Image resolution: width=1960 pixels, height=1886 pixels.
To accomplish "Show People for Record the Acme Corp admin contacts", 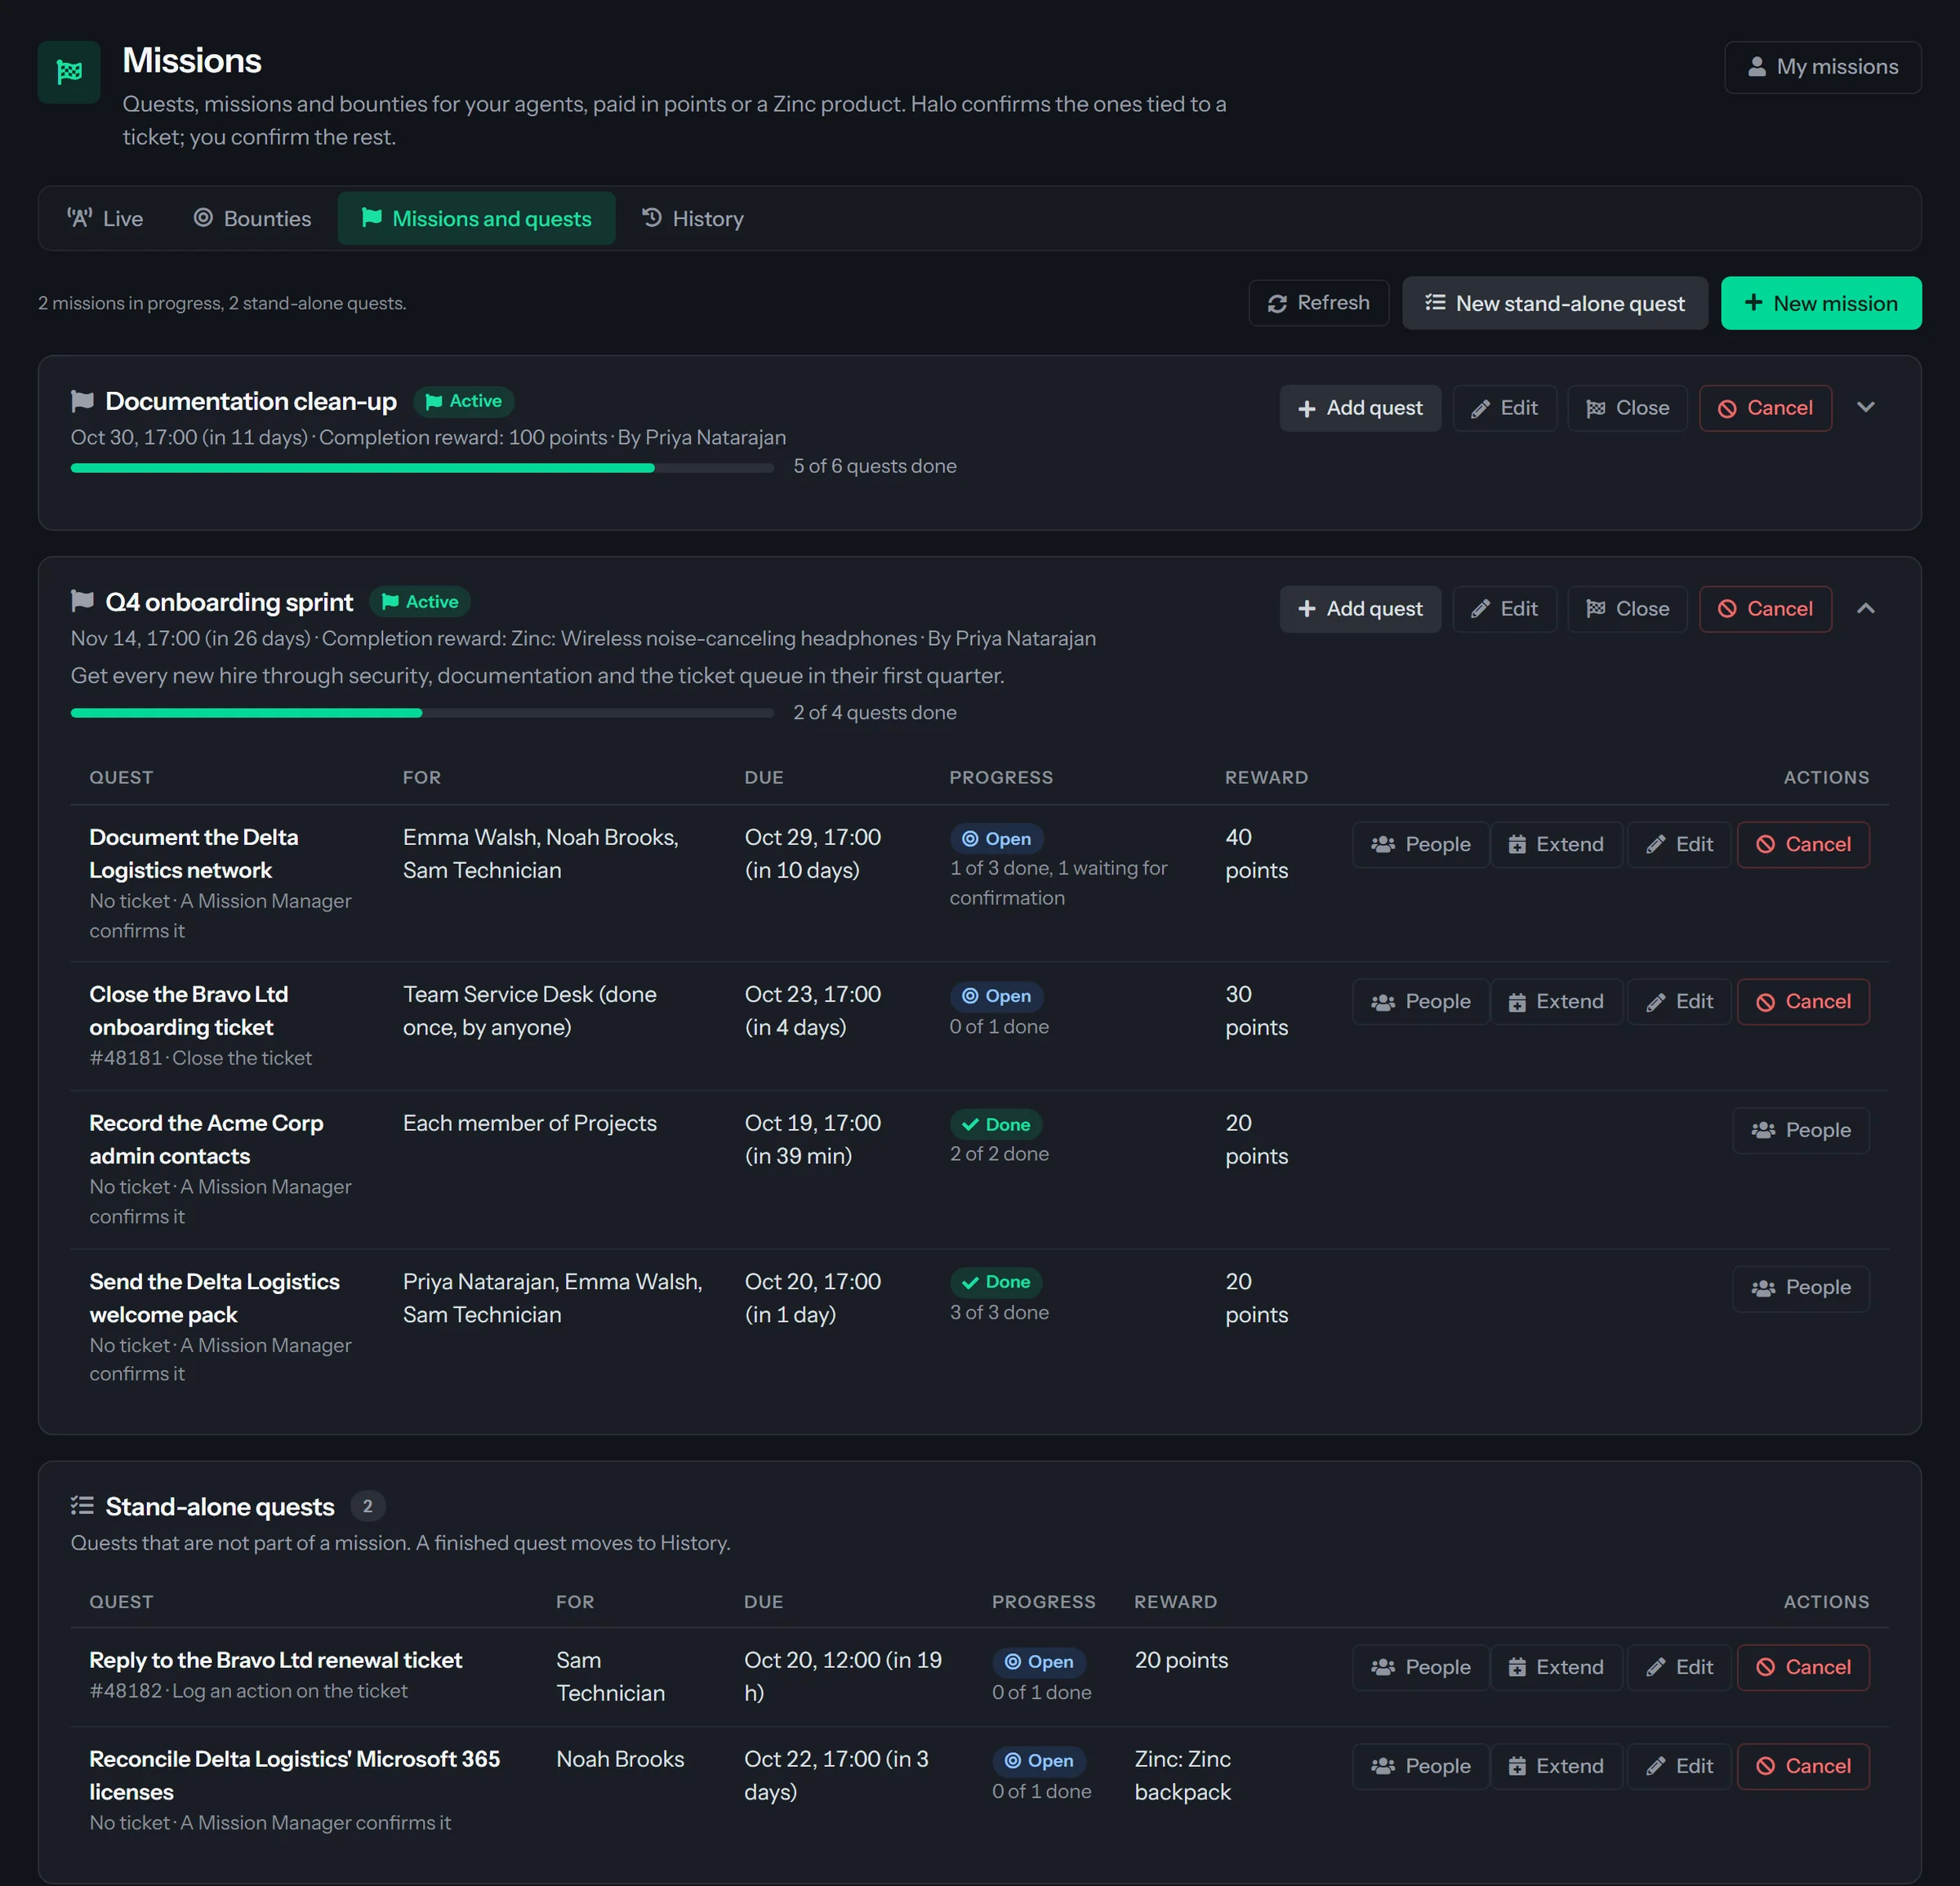I will pyautogui.click(x=1800, y=1131).
